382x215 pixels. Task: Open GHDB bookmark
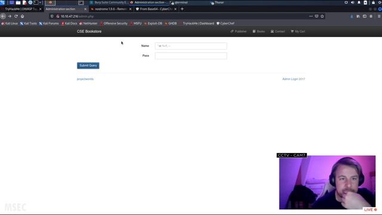(x=171, y=23)
